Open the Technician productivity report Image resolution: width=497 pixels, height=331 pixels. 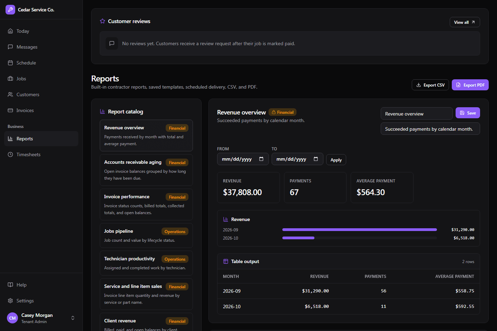click(x=146, y=263)
